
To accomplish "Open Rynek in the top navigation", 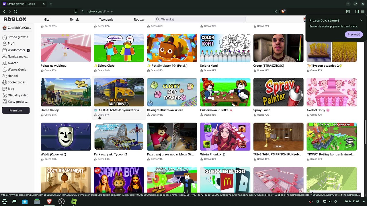I will click(74, 19).
